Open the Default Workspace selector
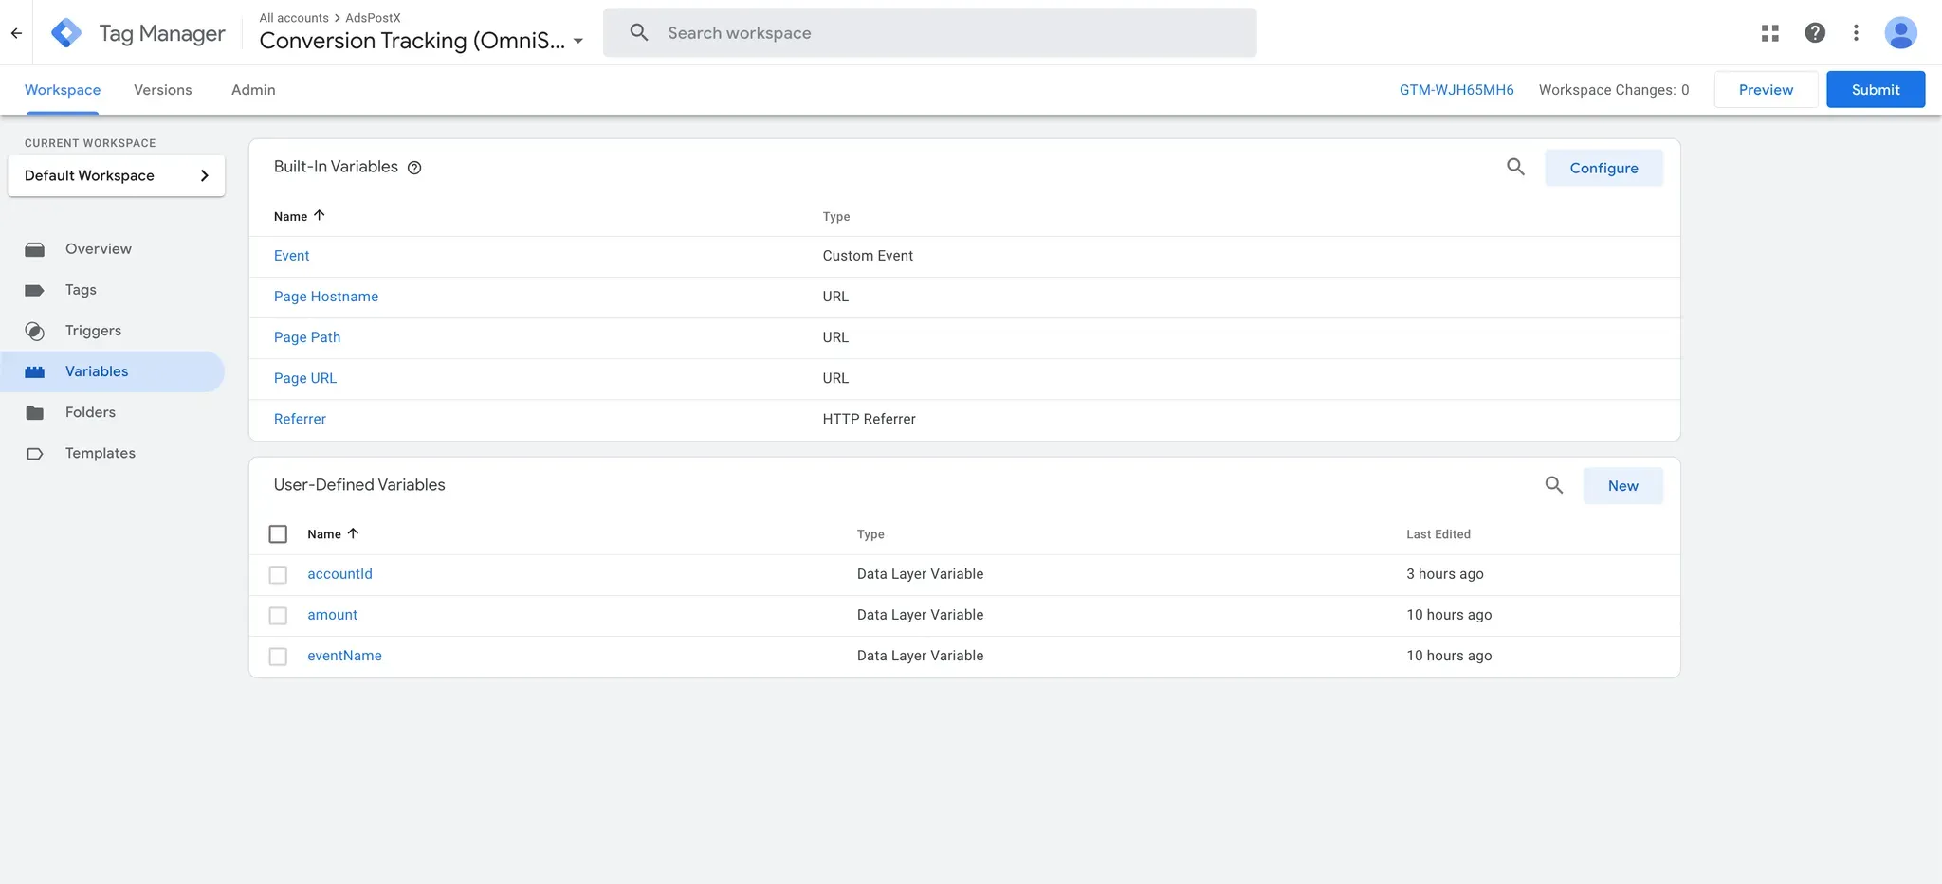The width and height of the screenshot is (1942, 884). [117, 175]
